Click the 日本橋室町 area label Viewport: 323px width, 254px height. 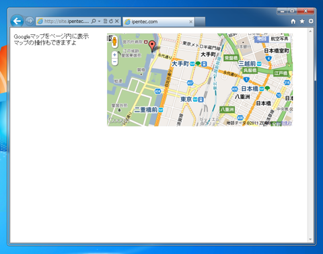click(x=277, y=51)
